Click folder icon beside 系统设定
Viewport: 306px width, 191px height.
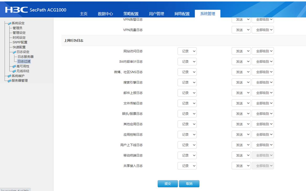(x=9, y=23)
